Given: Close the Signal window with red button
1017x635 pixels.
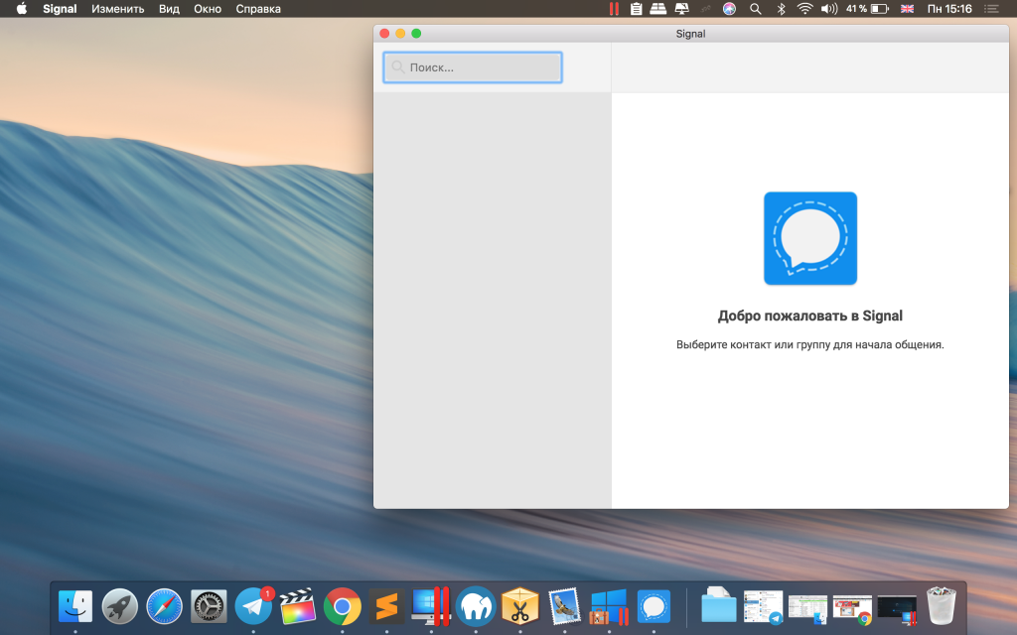Looking at the screenshot, I should click(384, 34).
